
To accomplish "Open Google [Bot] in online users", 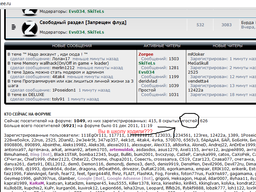I will click(x=91, y=179).
